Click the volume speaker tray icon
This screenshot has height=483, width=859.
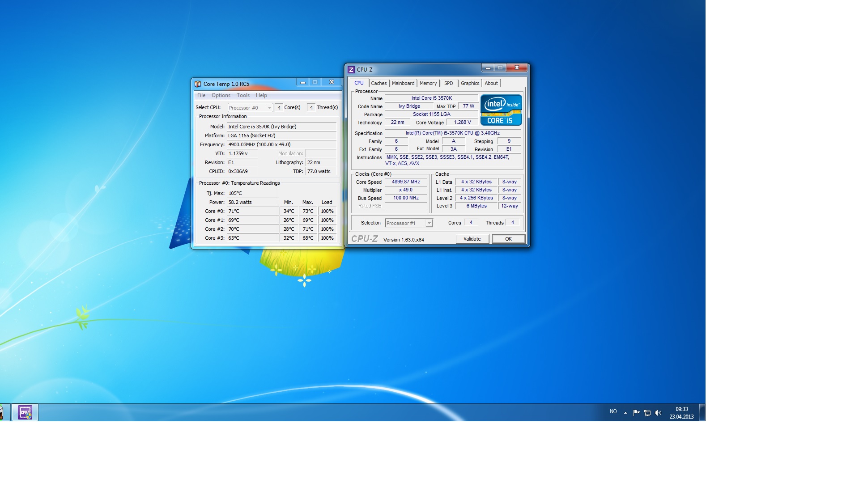pos(658,412)
